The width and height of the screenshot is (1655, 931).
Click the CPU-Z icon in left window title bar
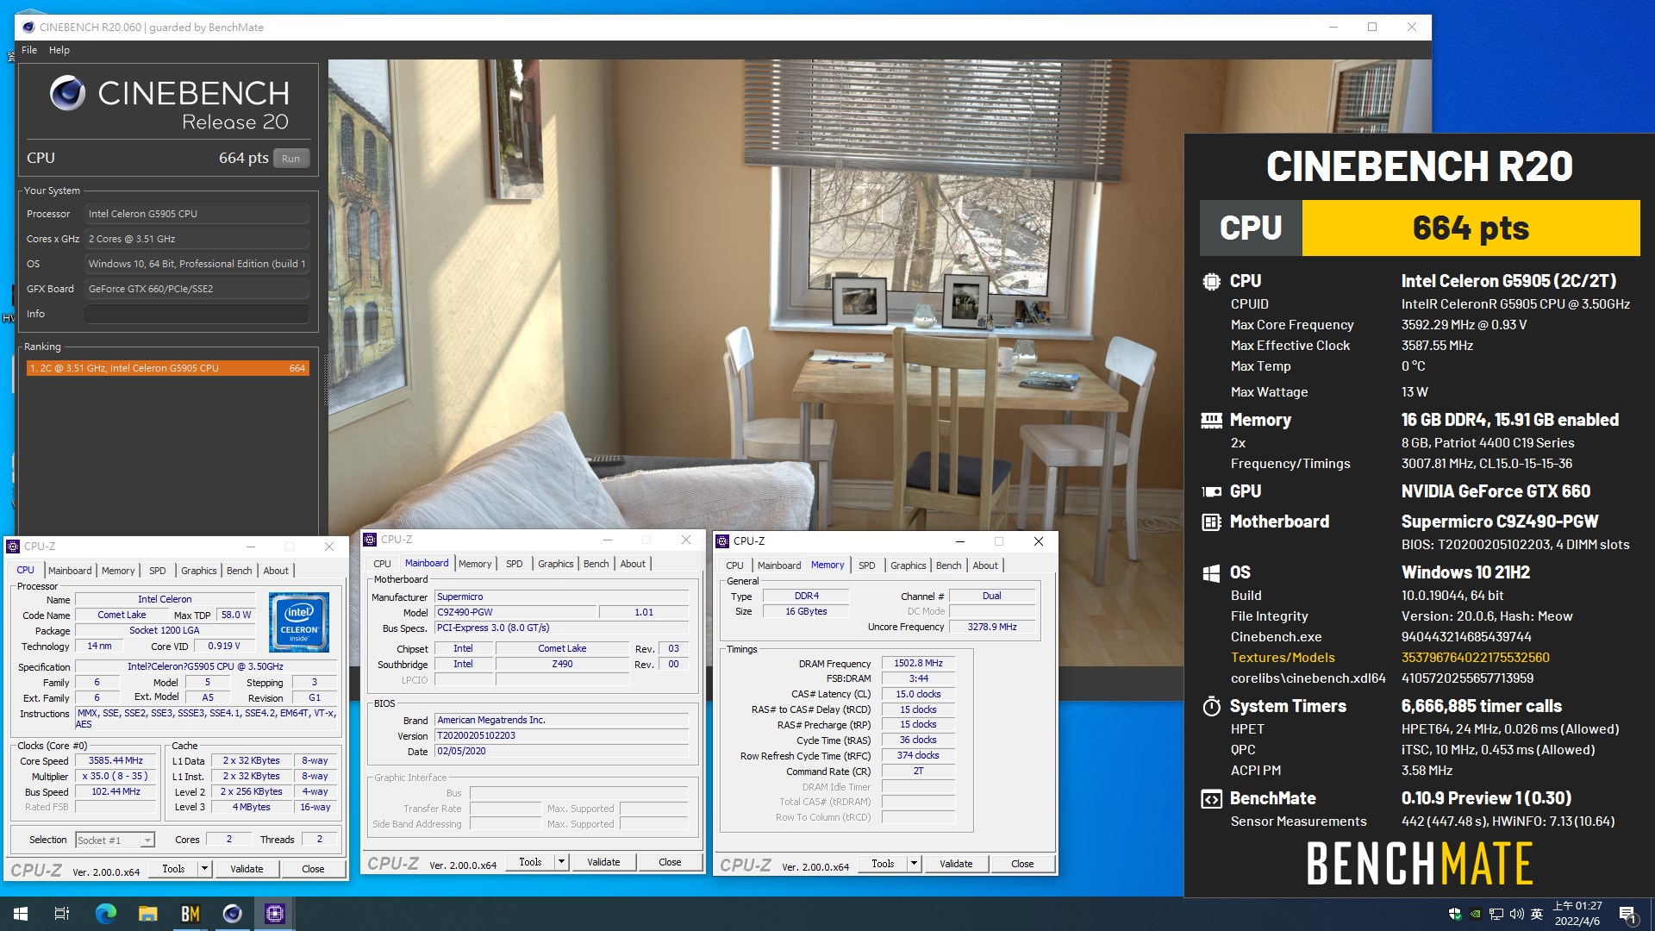pos(13,547)
